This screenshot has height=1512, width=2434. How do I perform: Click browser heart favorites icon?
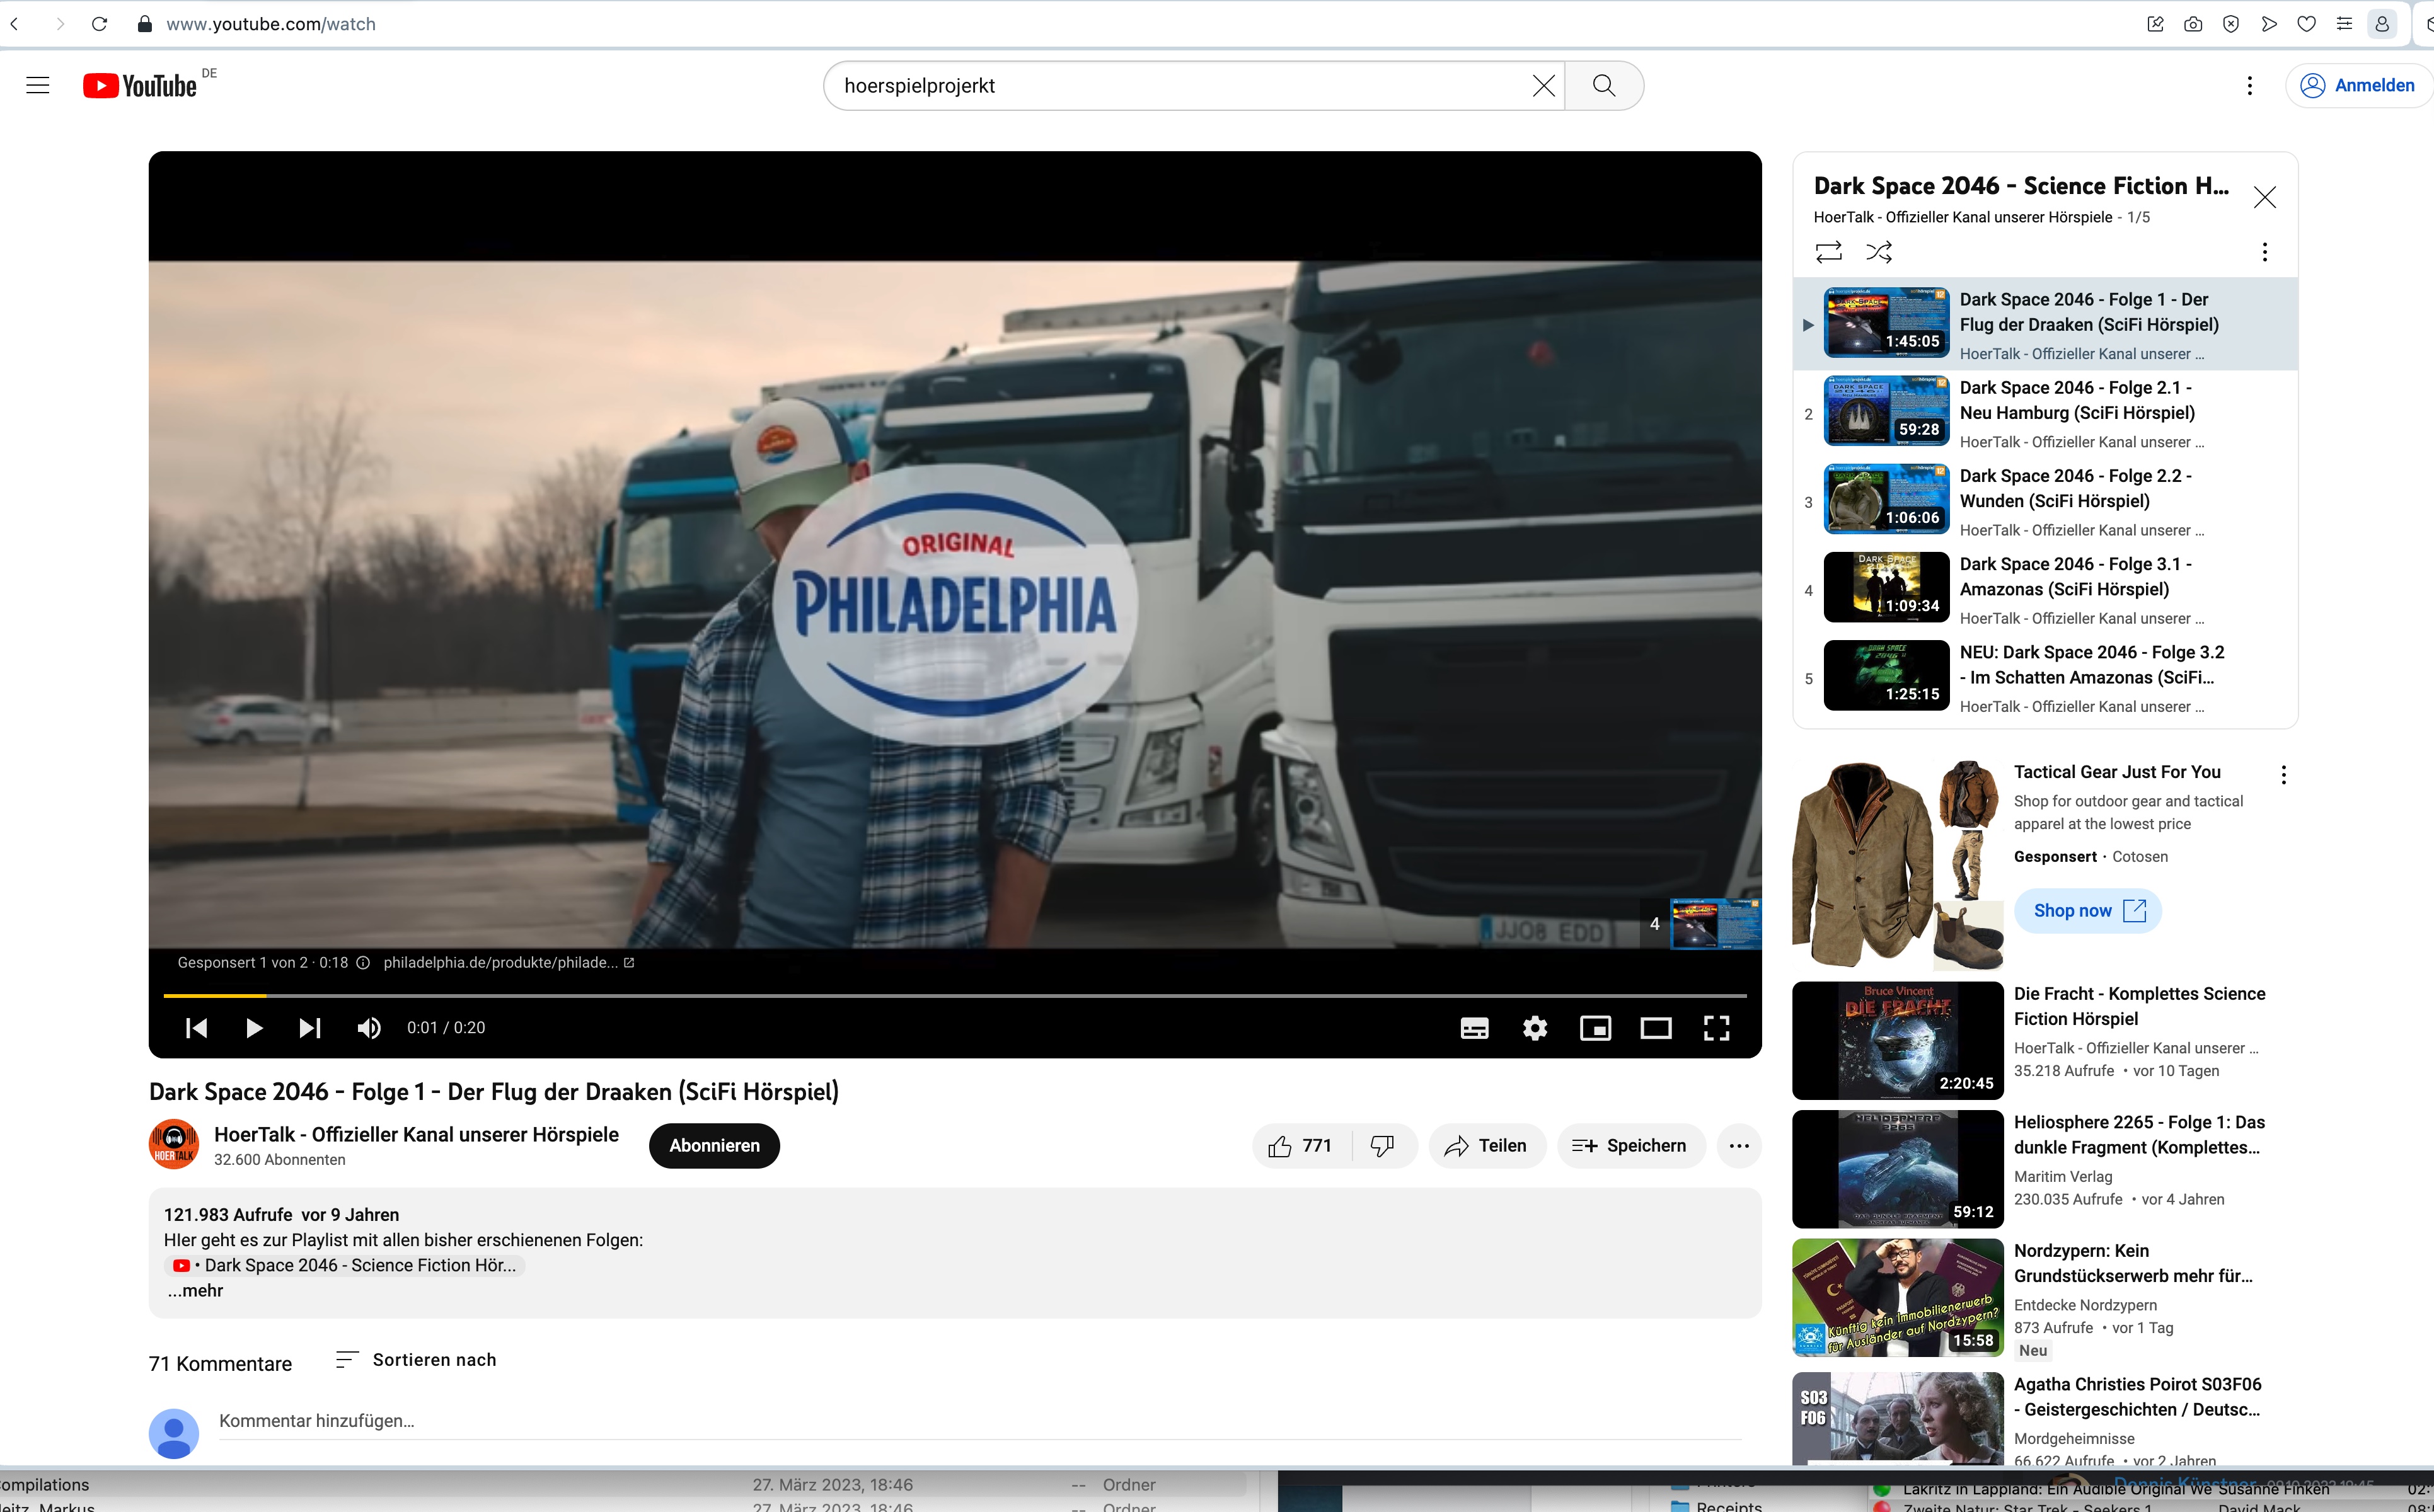[x=2306, y=24]
